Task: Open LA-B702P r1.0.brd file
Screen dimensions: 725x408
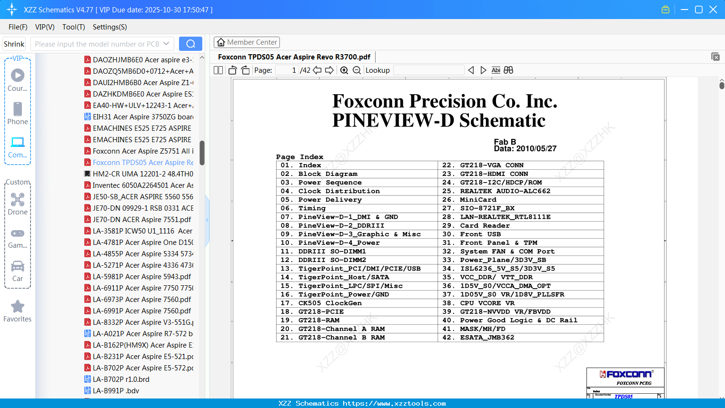Action: tap(117, 379)
